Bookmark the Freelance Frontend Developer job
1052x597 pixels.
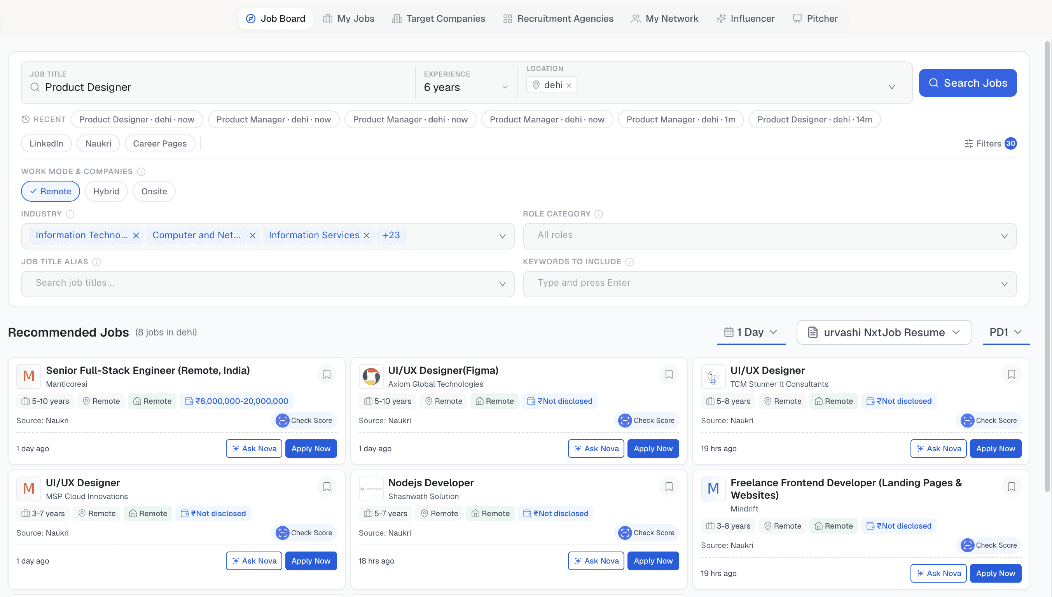click(x=1012, y=487)
